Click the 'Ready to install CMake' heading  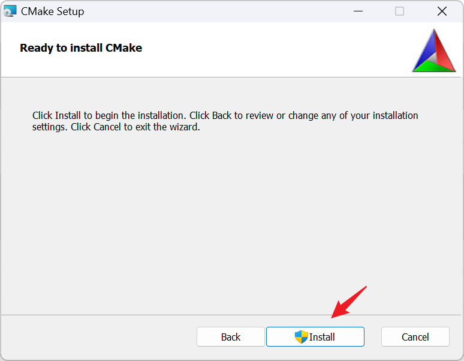coord(81,48)
